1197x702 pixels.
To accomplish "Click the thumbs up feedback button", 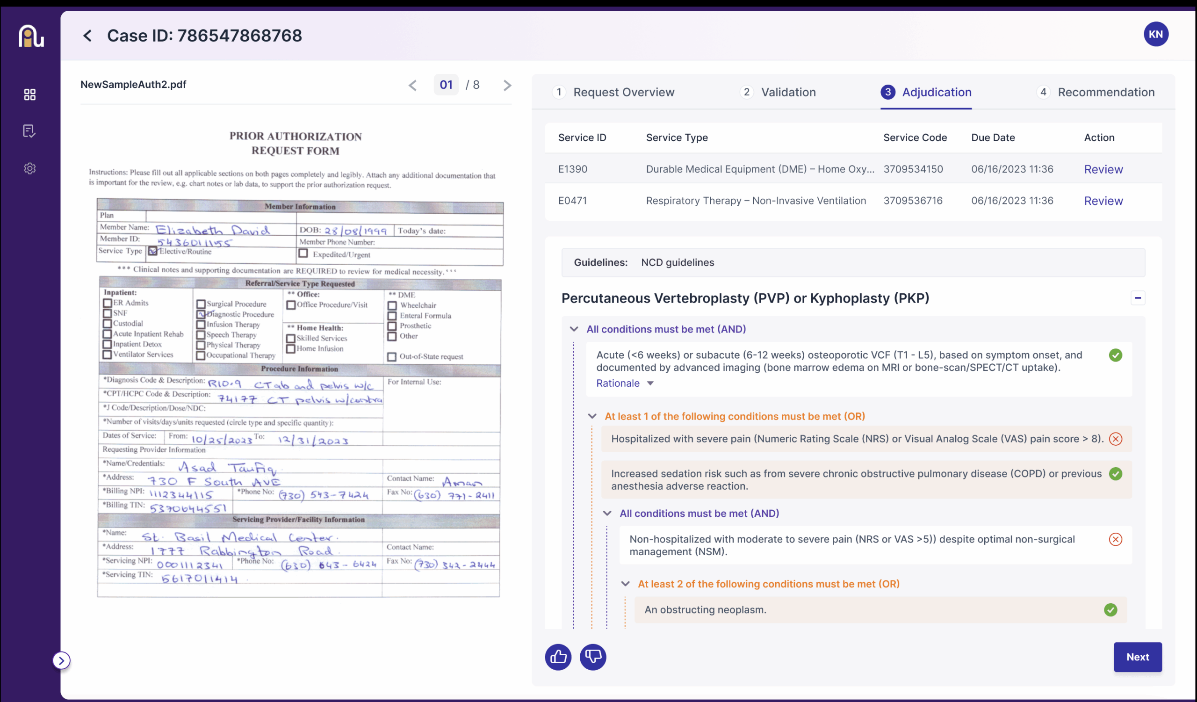I will point(558,657).
